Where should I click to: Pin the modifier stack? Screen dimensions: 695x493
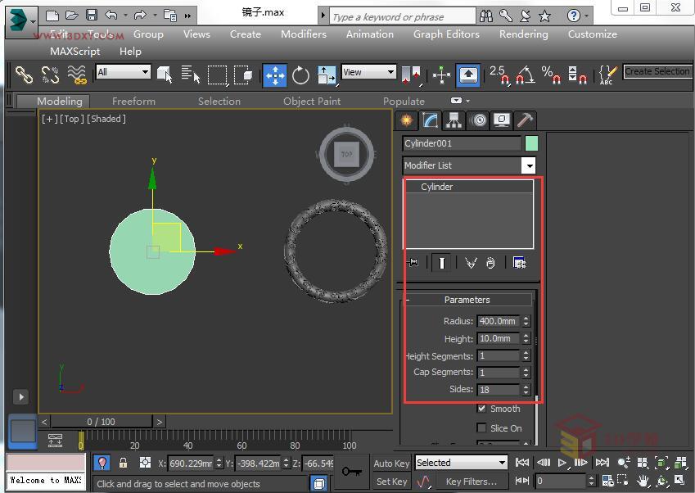click(x=414, y=263)
